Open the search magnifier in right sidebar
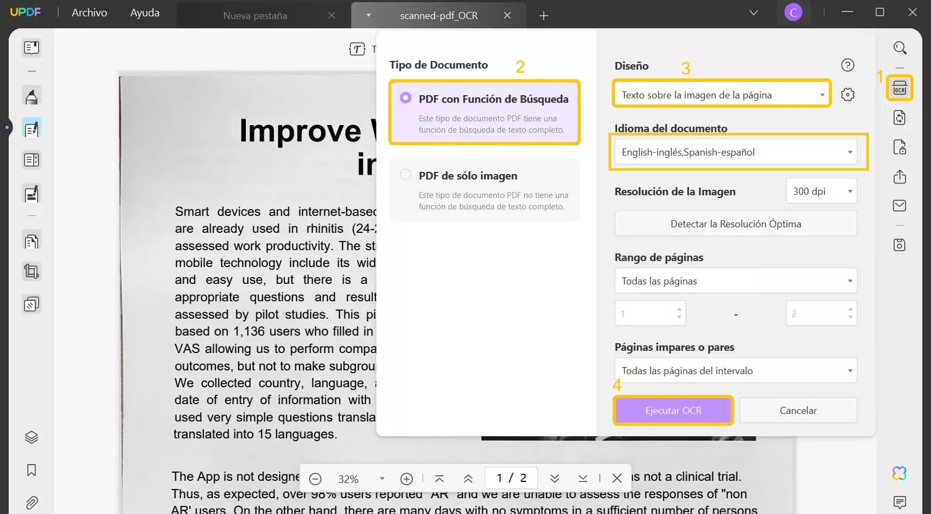This screenshot has height=514, width=931. click(900, 48)
